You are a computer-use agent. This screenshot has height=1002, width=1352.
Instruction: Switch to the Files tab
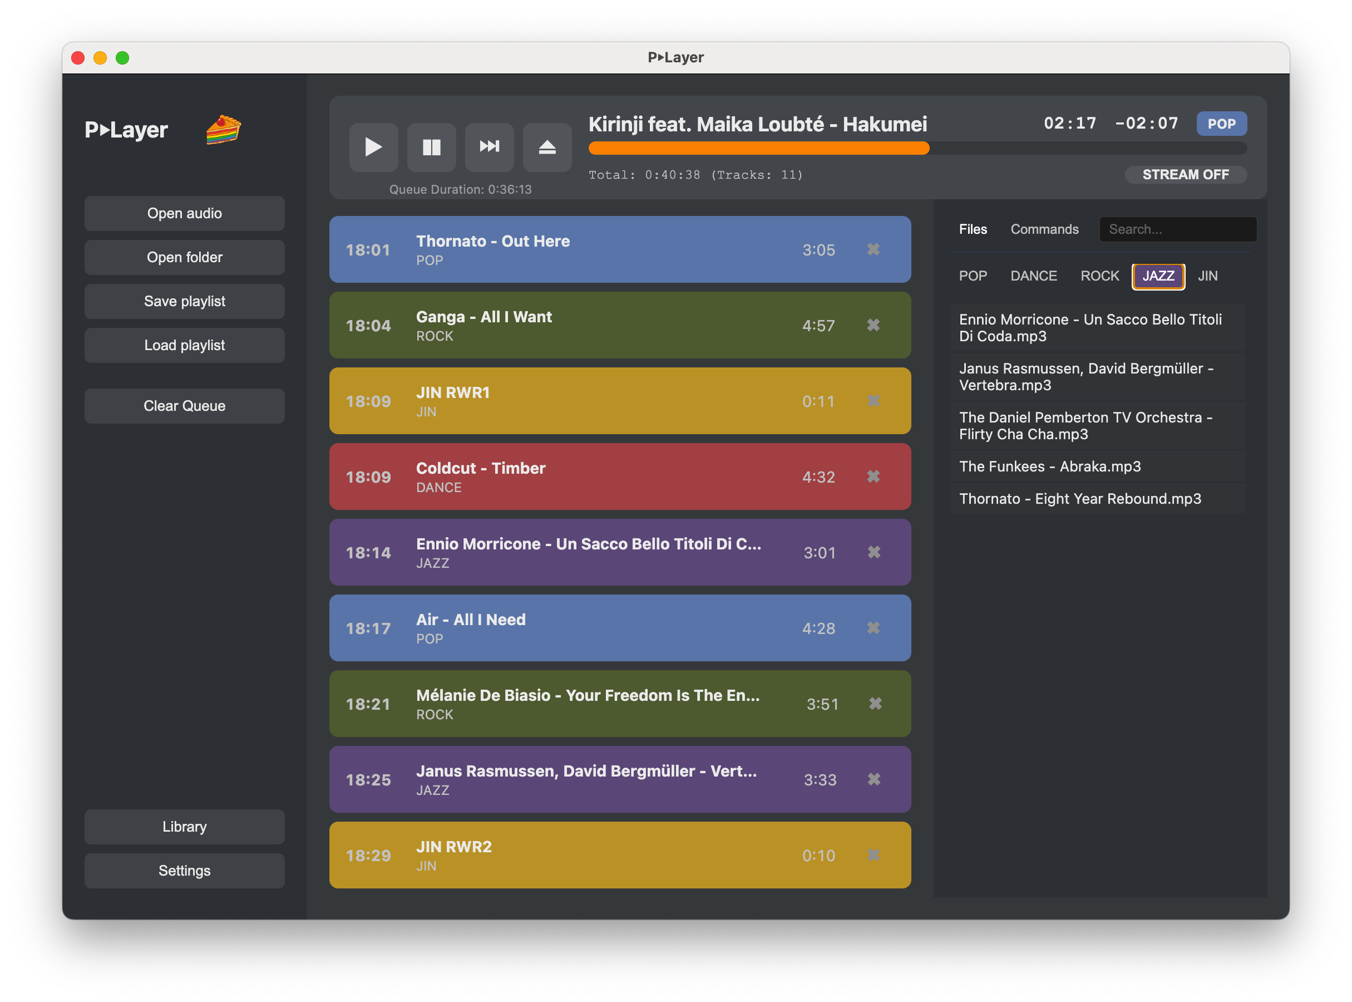(x=973, y=229)
